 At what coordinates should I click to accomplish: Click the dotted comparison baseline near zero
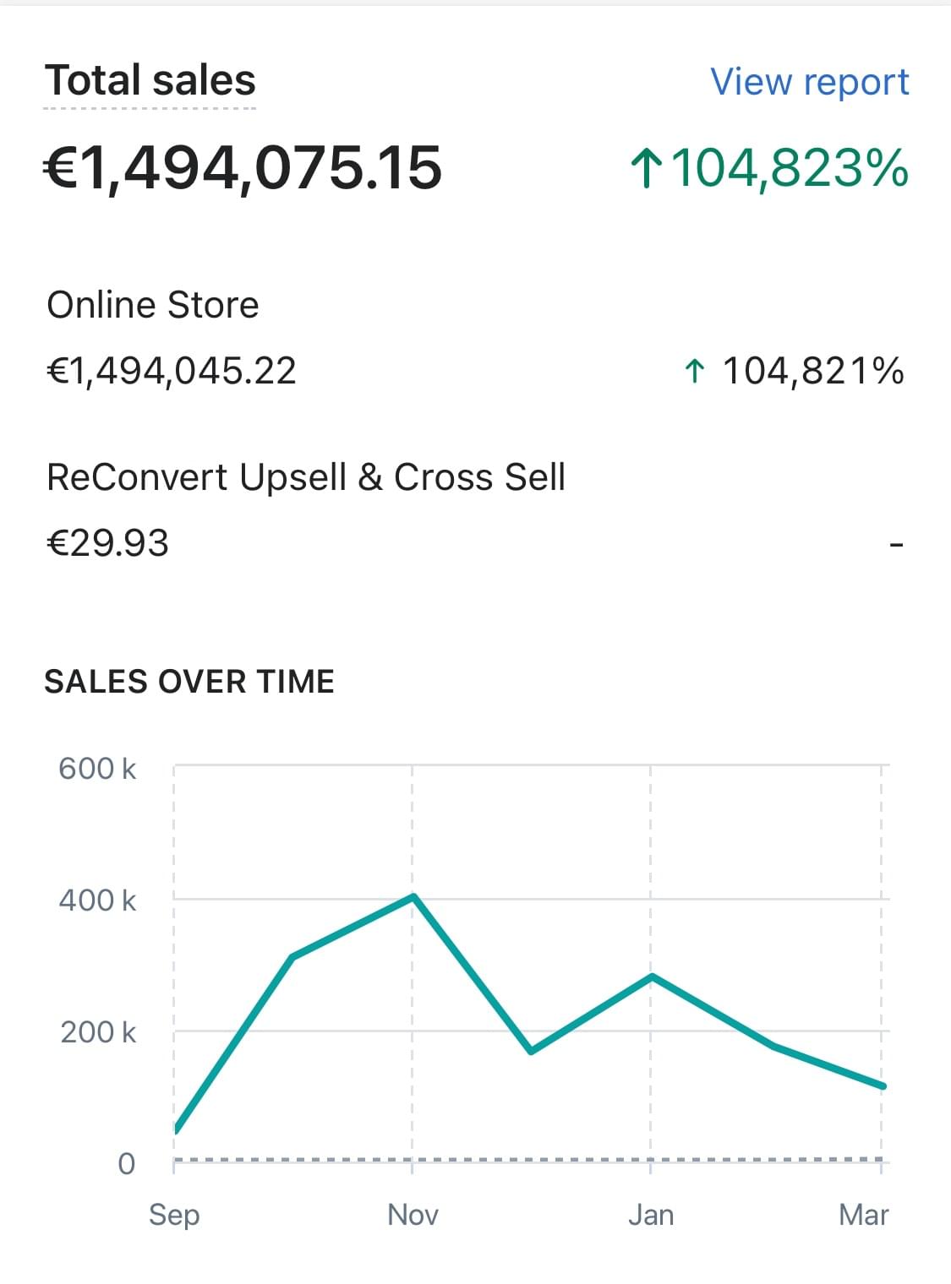click(524, 1160)
